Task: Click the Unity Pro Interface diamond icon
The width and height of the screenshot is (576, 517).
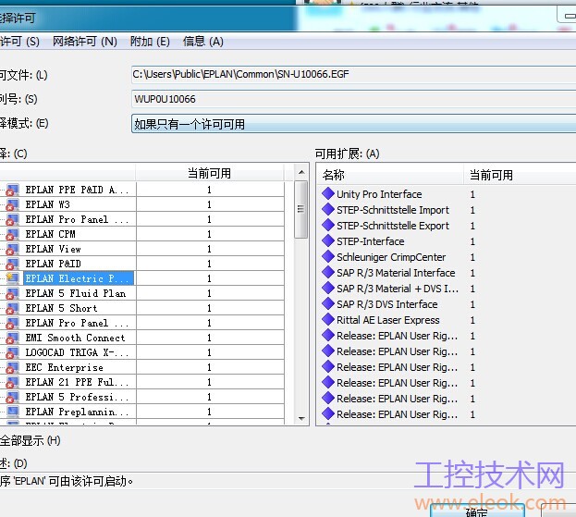Action: [327, 193]
